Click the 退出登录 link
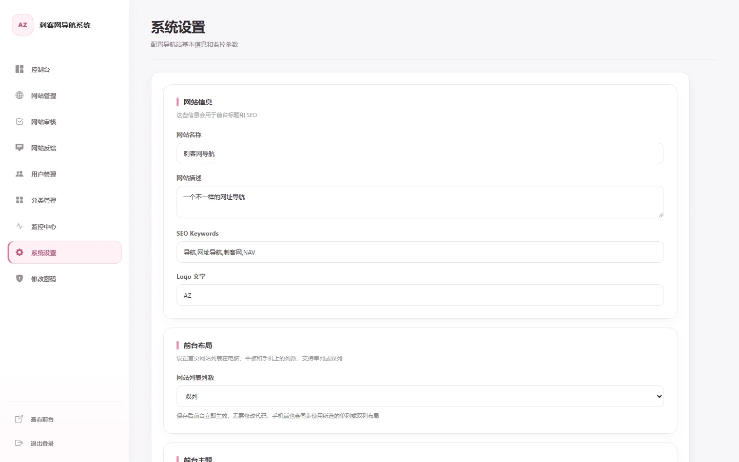Image resolution: width=739 pixels, height=462 pixels. click(x=65, y=443)
